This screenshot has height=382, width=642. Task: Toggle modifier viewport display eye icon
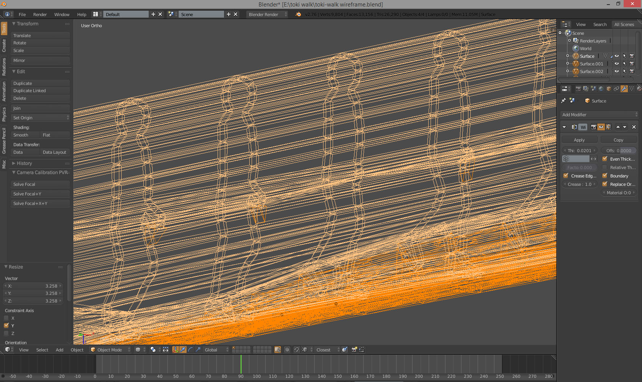coord(601,127)
